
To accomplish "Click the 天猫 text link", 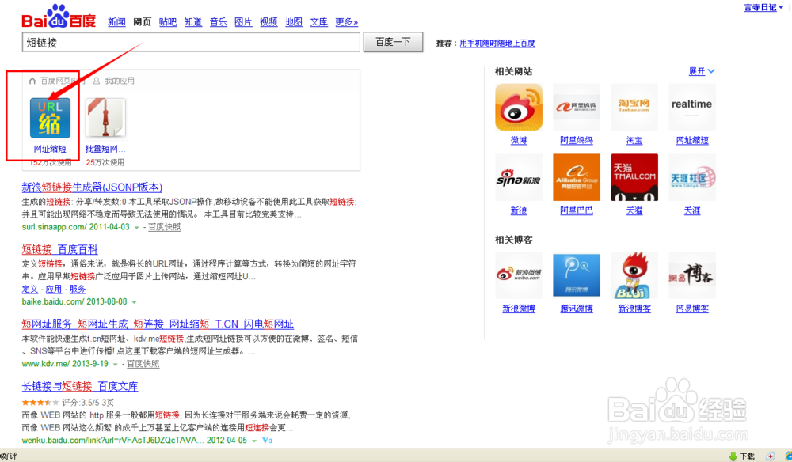I will (634, 210).
